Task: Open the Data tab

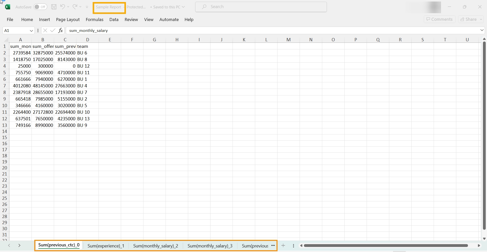Action: tap(114, 20)
